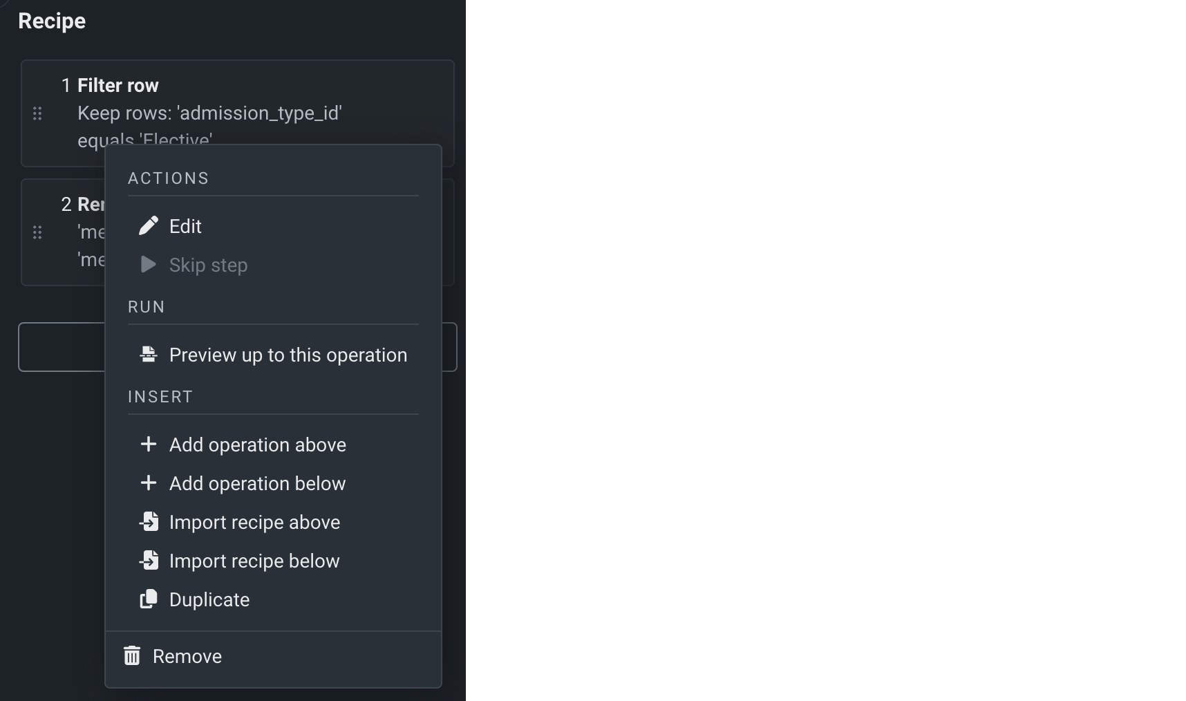Choose Preview up to this operation

288,355
